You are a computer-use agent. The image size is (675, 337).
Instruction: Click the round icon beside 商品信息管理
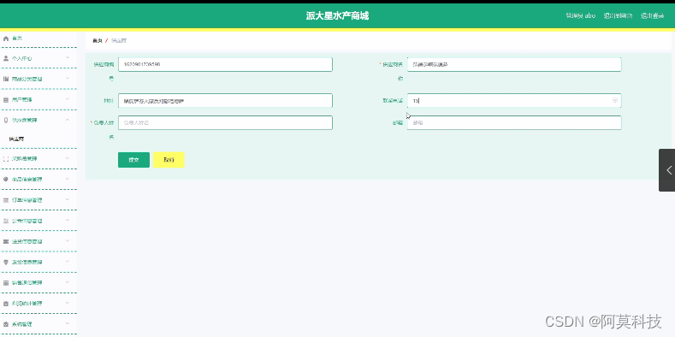(6, 179)
